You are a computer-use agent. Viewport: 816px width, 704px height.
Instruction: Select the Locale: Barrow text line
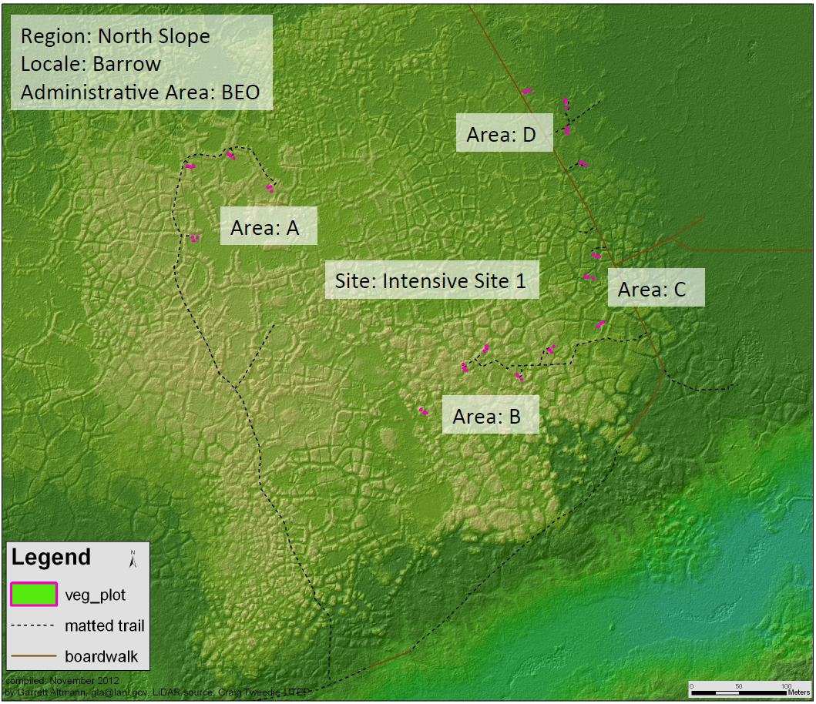pos(91,64)
